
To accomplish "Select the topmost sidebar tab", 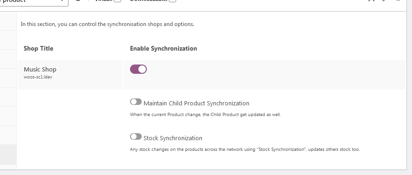I will pyautogui.click(x=8, y=21).
